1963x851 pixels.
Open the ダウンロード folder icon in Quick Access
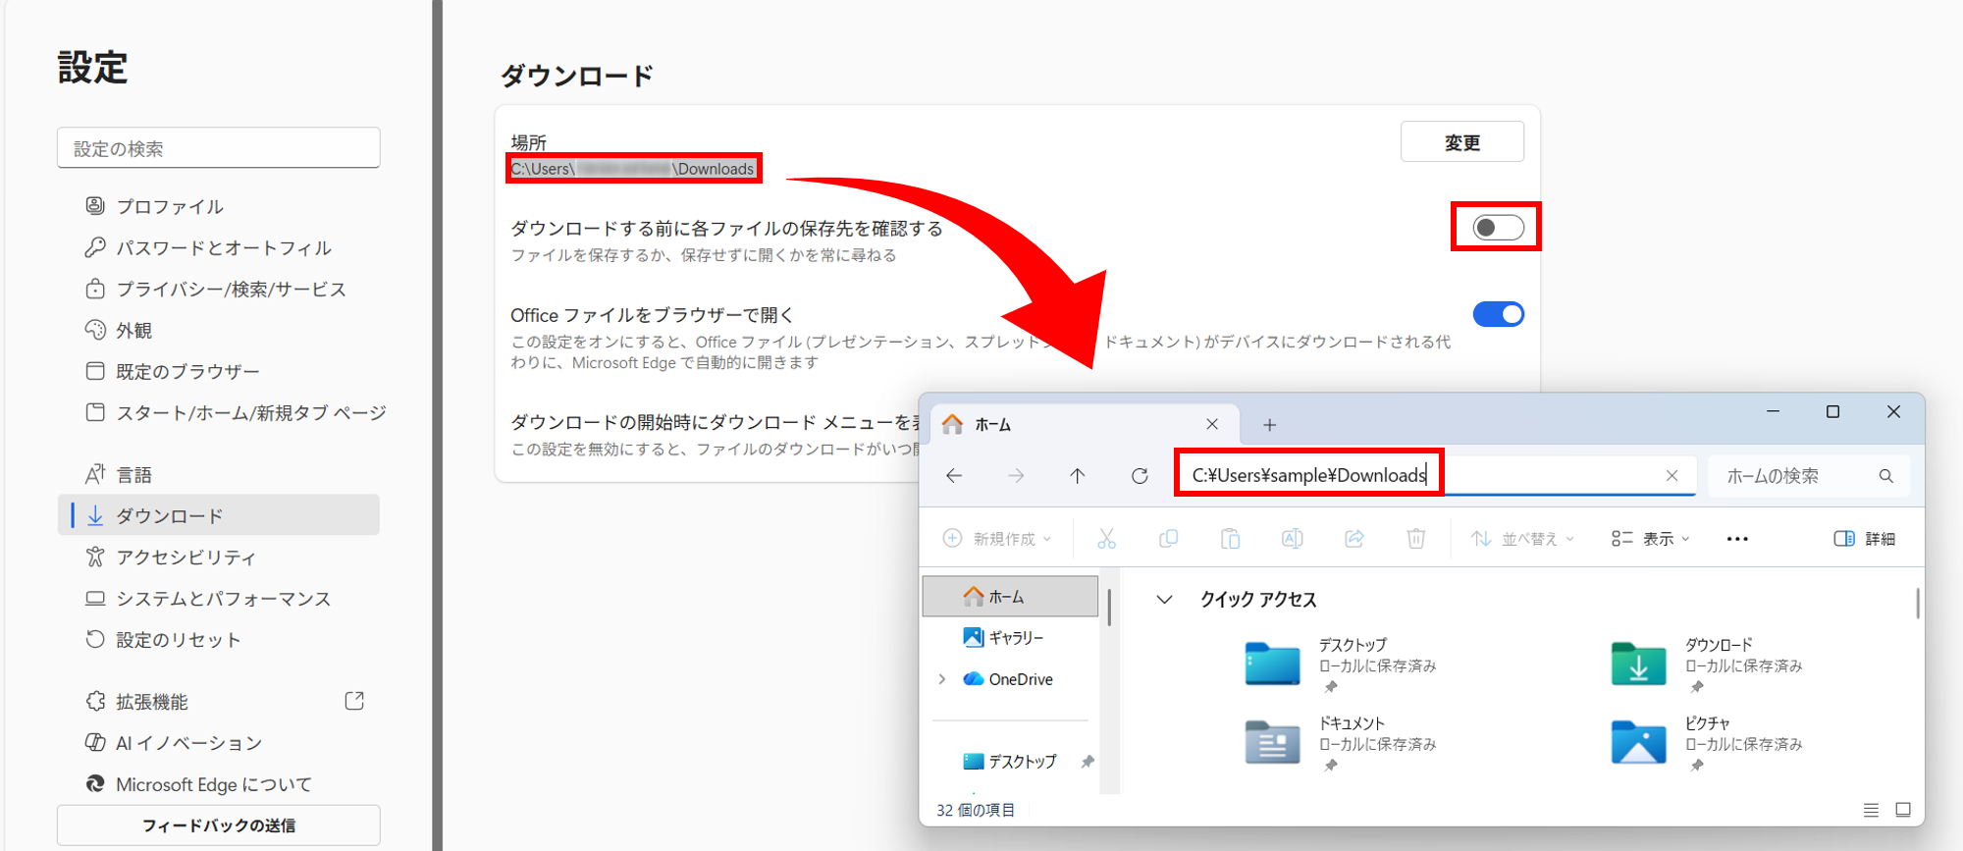coord(1638,665)
